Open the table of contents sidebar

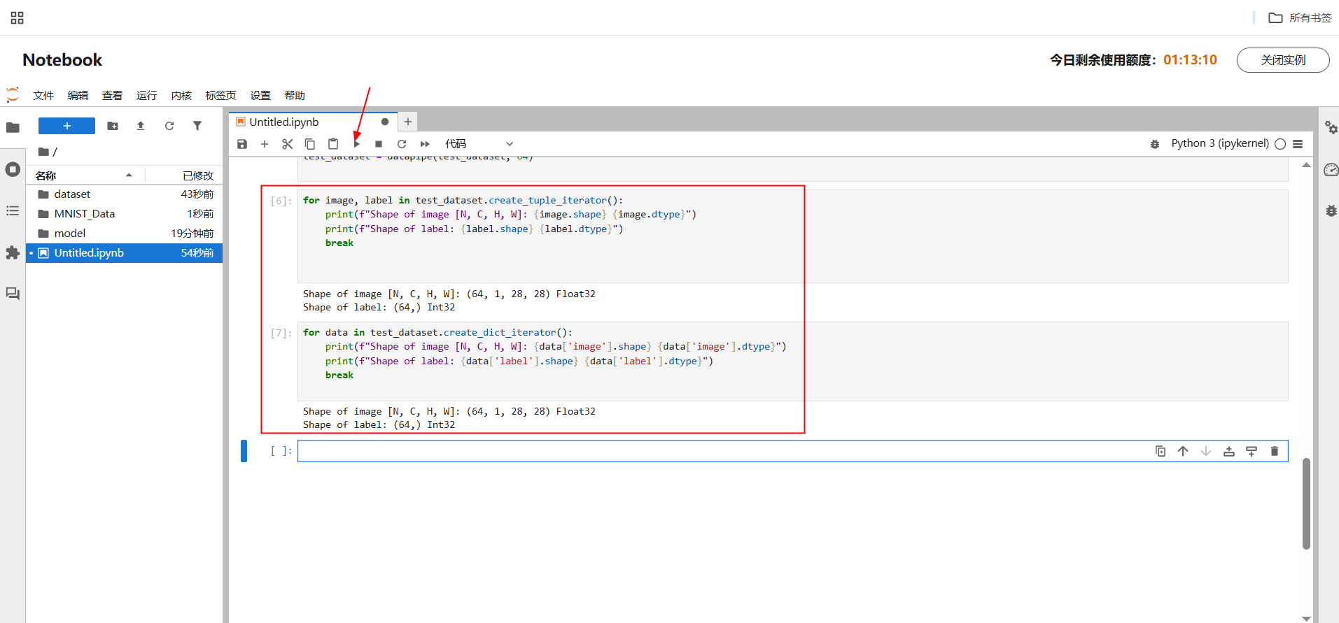(x=13, y=210)
